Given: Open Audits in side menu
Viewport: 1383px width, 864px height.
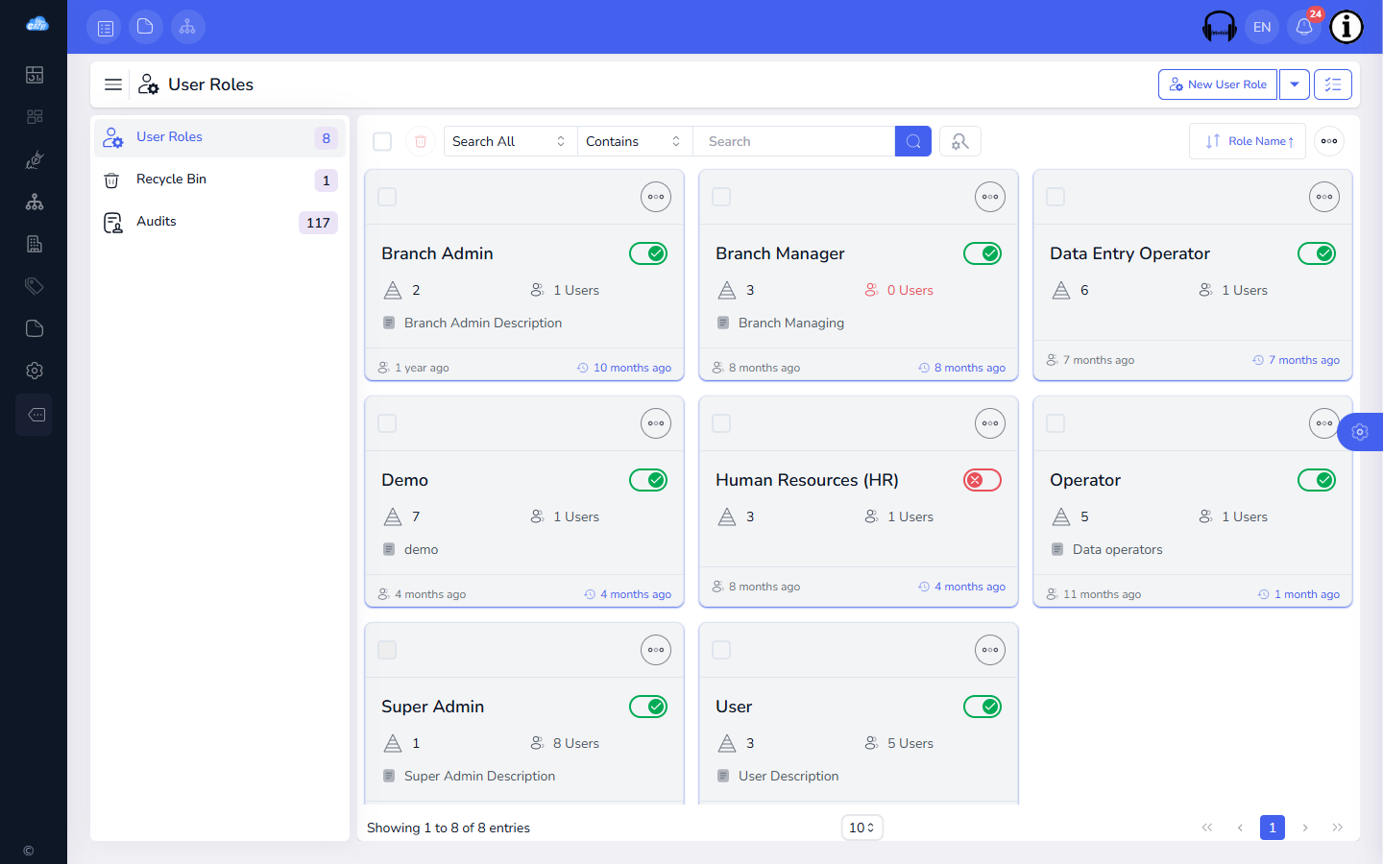Looking at the screenshot, I should [220, 222].
